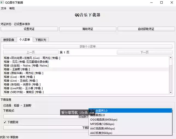
Task: Select song 稻香 (Live片段) - 王小草
Action: [x=86, y=88]
